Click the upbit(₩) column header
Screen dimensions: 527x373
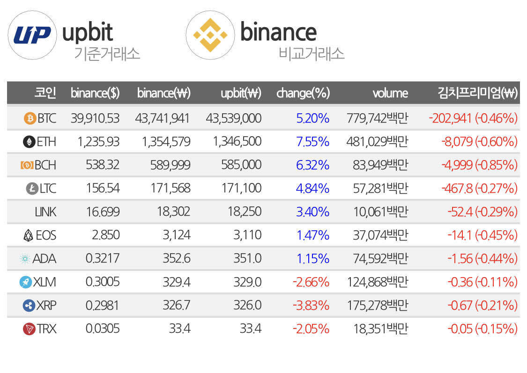pos(241,93)
